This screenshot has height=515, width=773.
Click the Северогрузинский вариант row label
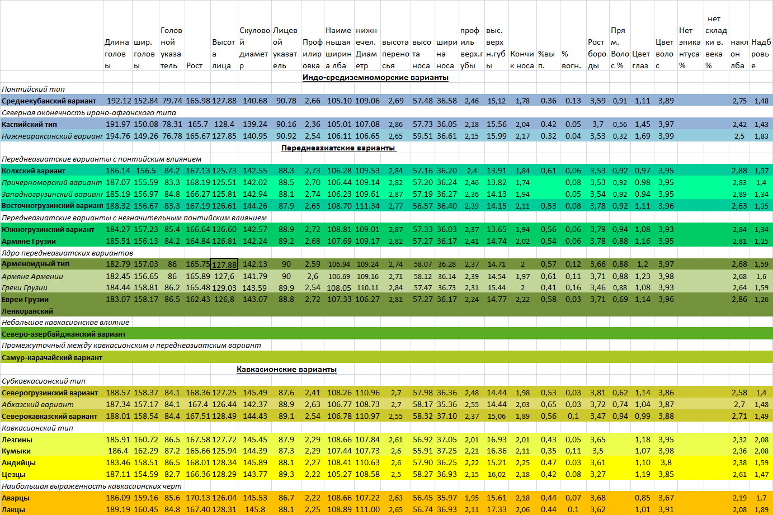point(50,393)
